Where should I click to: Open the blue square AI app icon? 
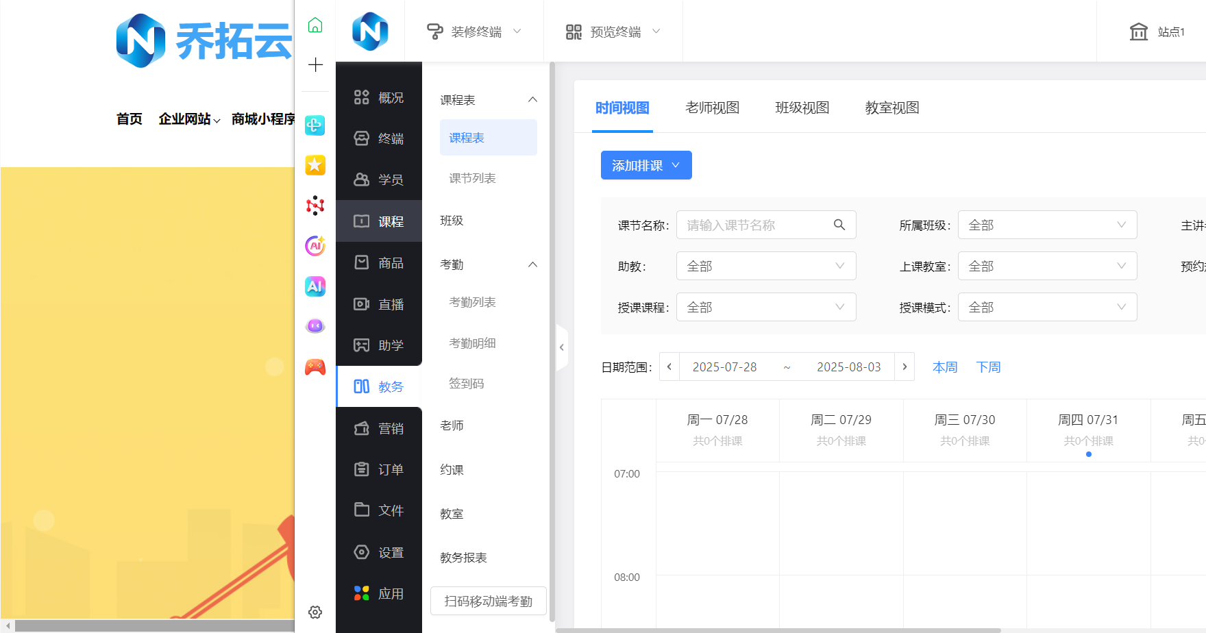315,286
